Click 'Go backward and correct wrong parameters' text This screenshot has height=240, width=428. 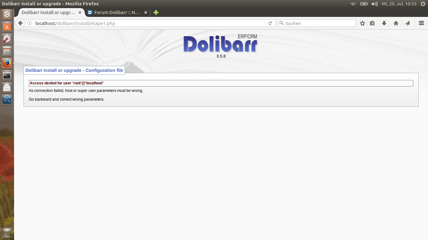click(x=66, y=99)
